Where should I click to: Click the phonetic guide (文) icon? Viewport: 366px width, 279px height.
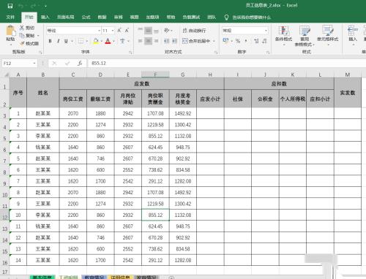tap(122, 41)
